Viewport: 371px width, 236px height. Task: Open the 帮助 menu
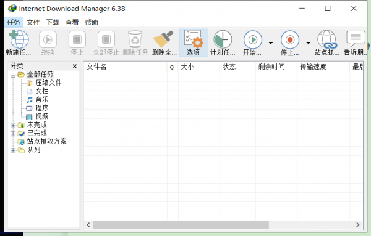[92, 22]
